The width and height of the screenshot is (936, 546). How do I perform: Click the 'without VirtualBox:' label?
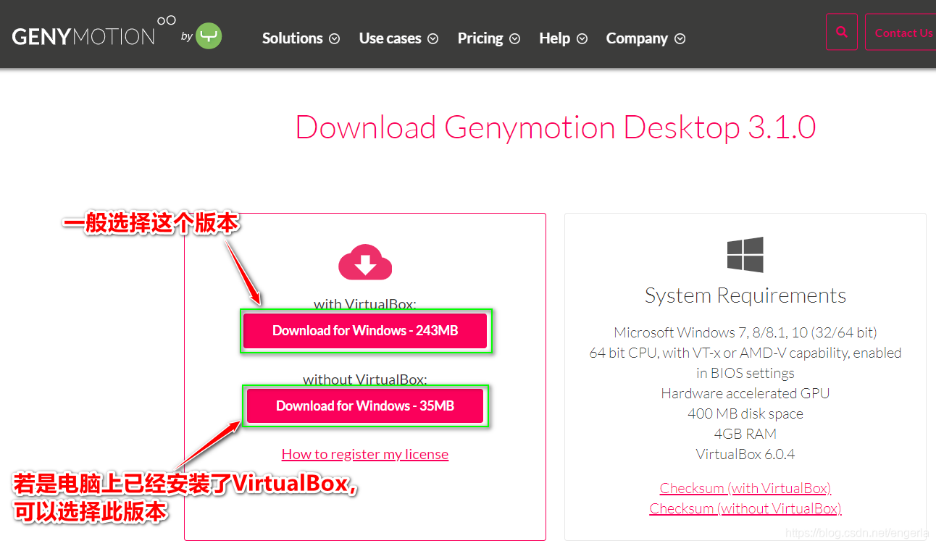[x=365, y=379]
